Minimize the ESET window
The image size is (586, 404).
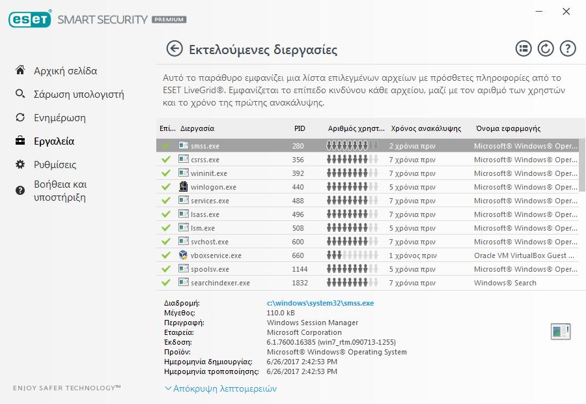539,11
